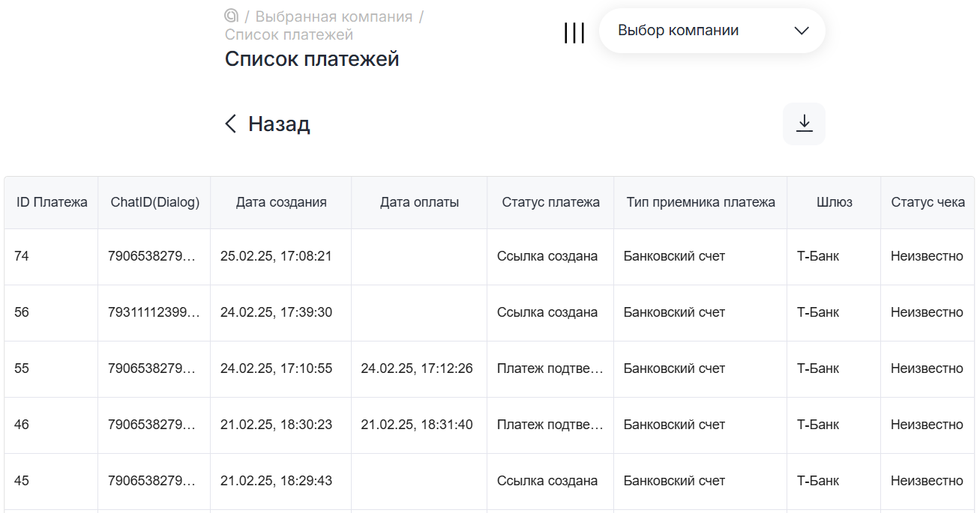Click the Статус чека column header
Screen dimensions: 980x513
[x=928, y=202]
